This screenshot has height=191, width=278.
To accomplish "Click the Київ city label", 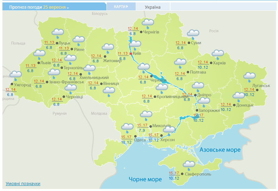I will coord(137,54).
